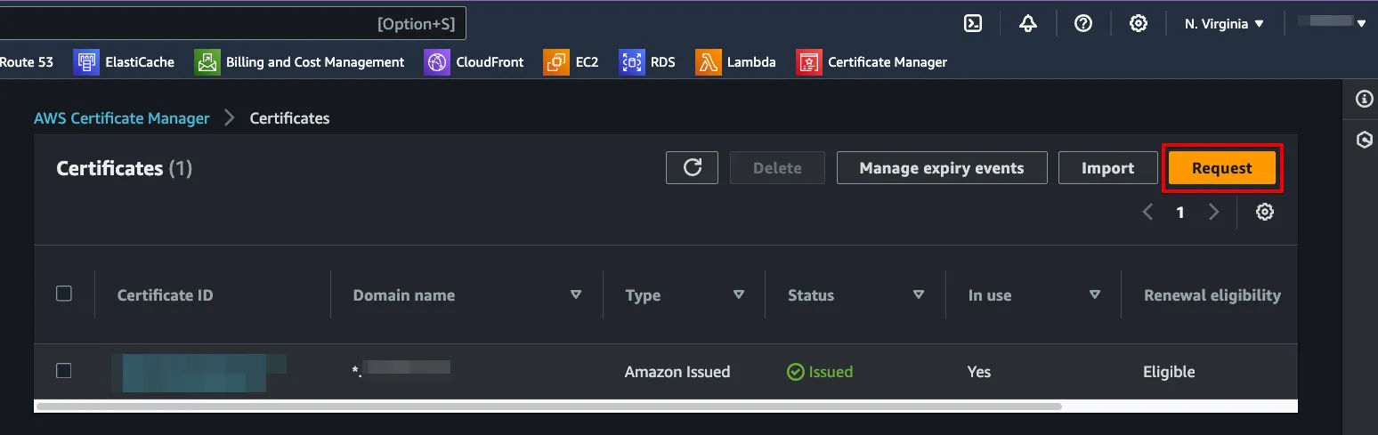This screenshot has width=1378, height=435.
Task: Sort by In use column arrow
Action: click(1095, 294)
